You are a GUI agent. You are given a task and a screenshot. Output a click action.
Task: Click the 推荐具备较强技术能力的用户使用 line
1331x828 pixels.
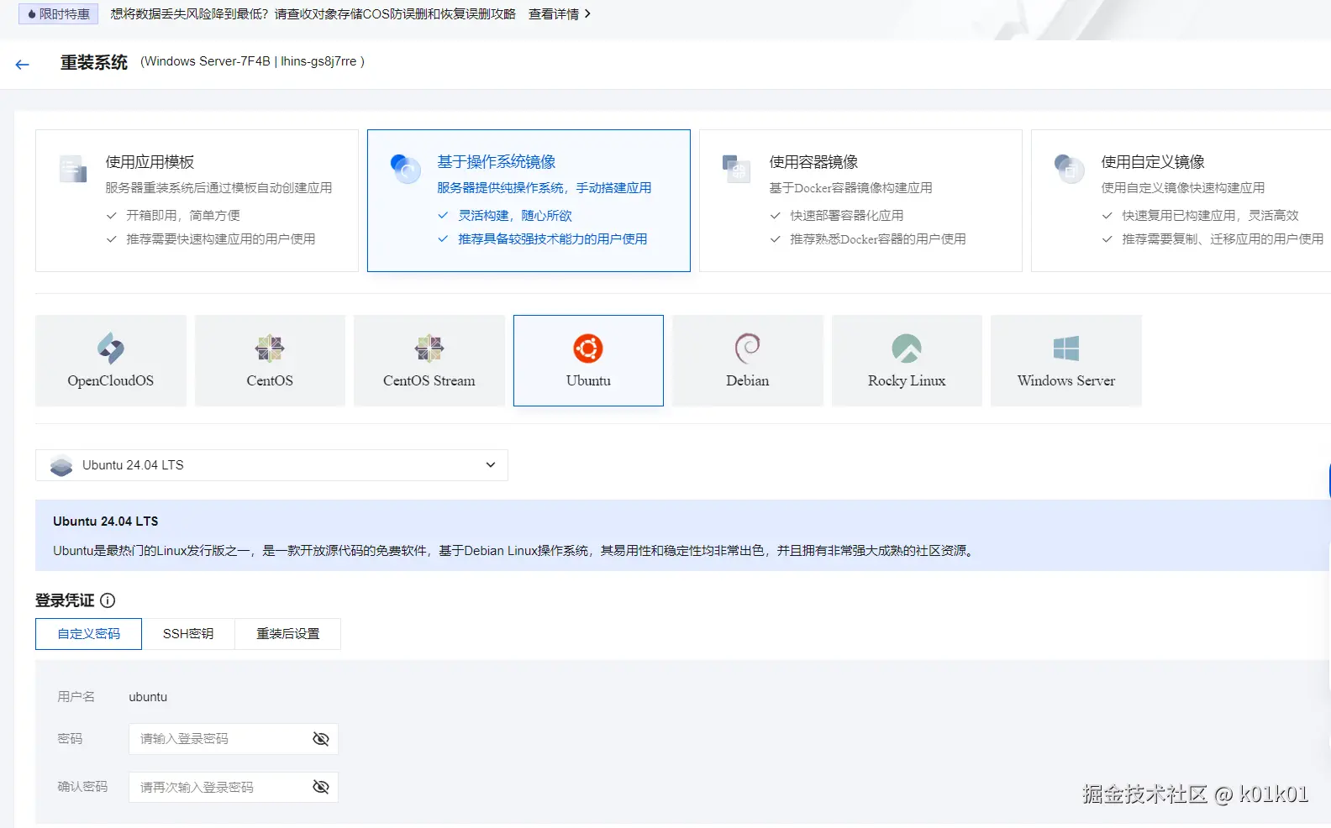[552, 239]
